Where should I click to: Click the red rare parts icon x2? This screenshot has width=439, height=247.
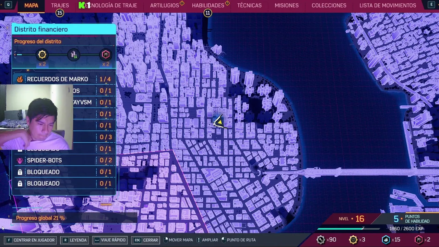[x=418, y=240]
